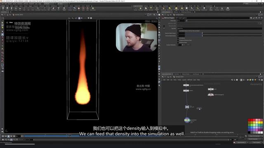The width and height of the screenshot is (264, 148).
Task: Select the Torus shelf tool
Action: pyautogui.click(x=16, y=9)
